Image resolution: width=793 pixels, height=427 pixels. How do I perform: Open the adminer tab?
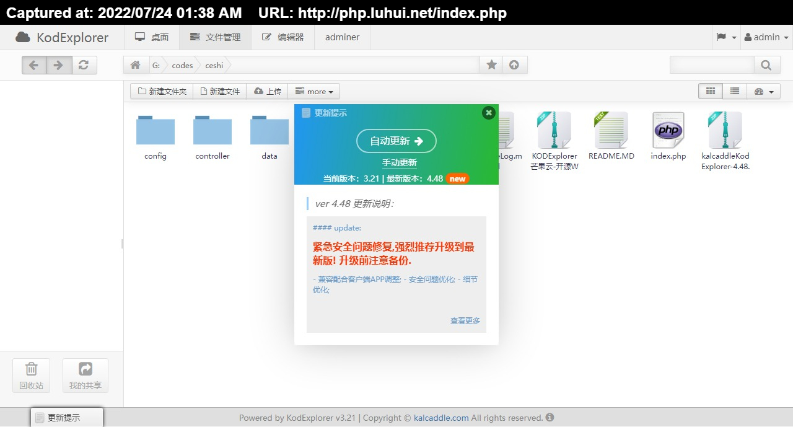click(x=342, y=37)
